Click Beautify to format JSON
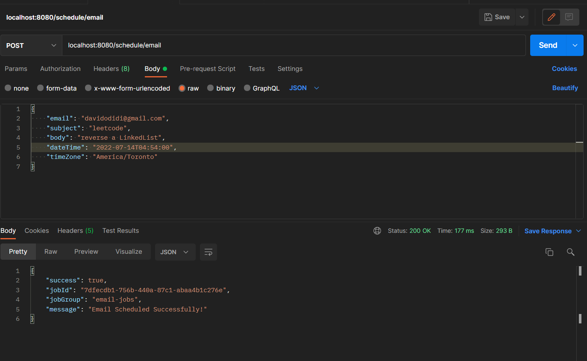This screenshot has width=587, height=361. point(565,88)
